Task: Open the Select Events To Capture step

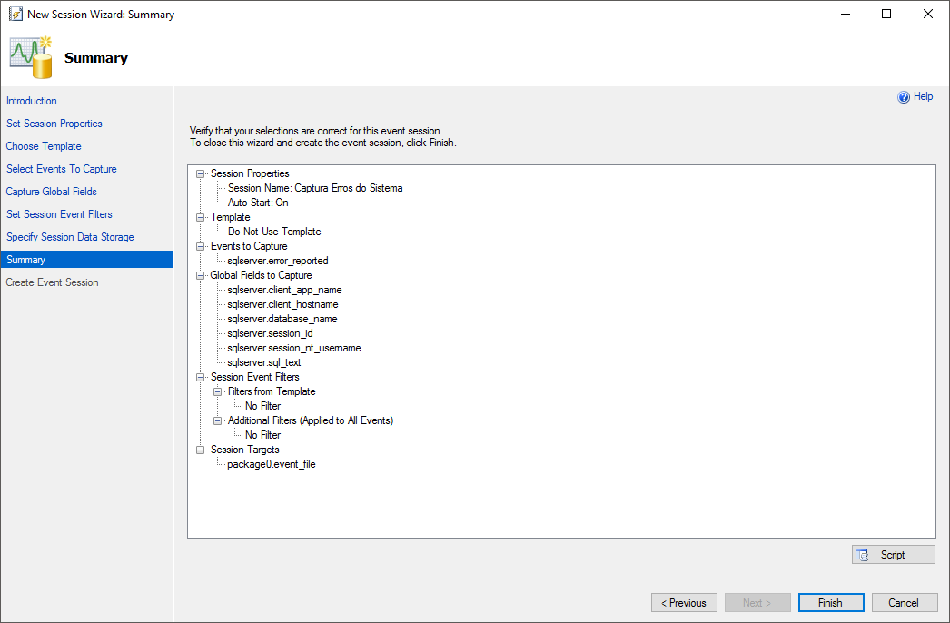Action: pyautogui.click(x=62, y=169)
